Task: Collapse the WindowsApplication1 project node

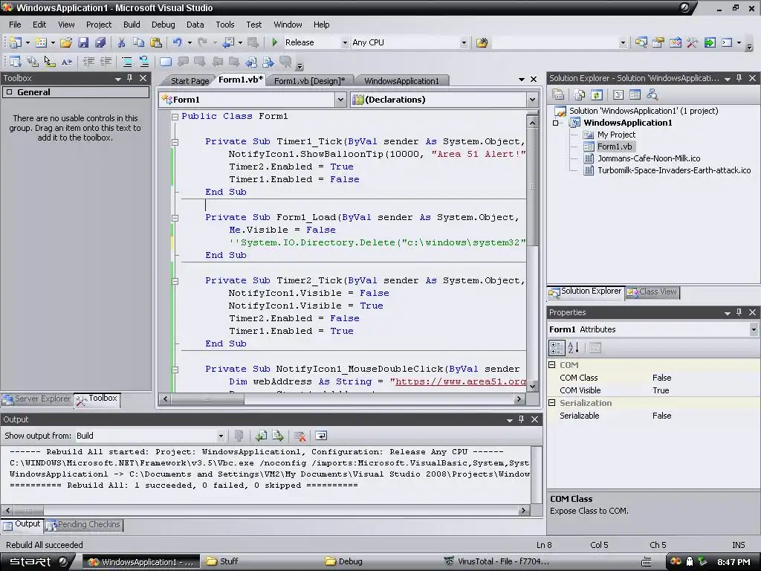Action: point(556,123)
